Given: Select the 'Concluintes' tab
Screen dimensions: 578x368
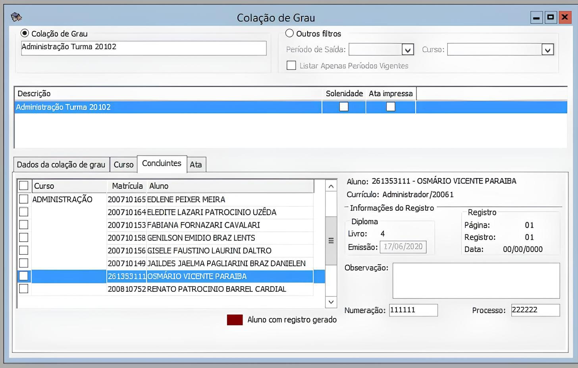Looking at the screenshot, I should click(x=162, y=163).
